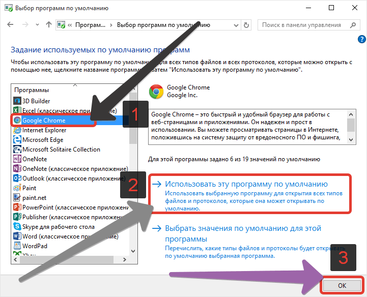The height and width of the screenshot is (297, 367).
Task: Select PowerPoint (классическое приложение) icon
Action: tap(17, 207)
